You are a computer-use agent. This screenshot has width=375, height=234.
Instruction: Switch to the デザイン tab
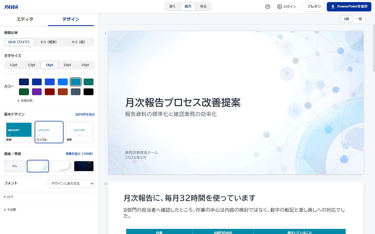click(x=71, y=19)
